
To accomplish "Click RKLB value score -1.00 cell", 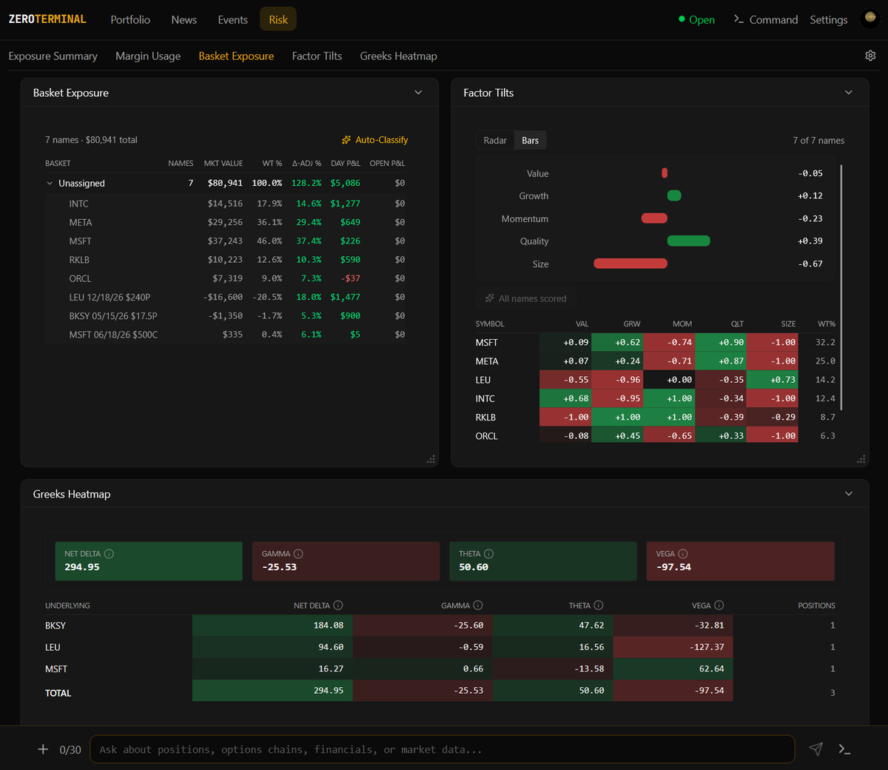I will pos(565,417).
